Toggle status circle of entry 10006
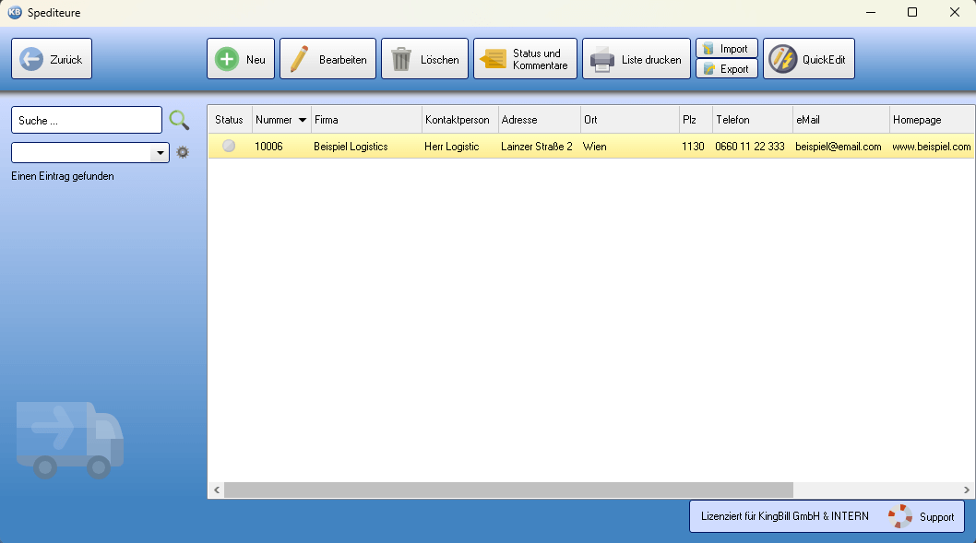This screenshot has width=976, height=543. [229, 146]
